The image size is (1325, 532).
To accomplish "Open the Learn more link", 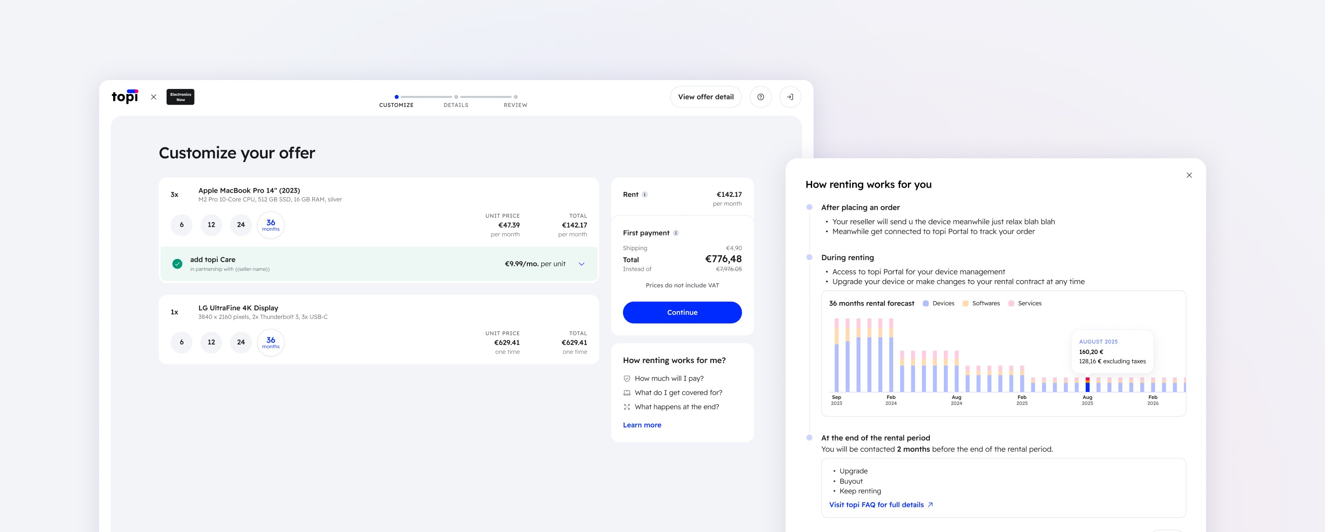I will [x=641, y=425].
